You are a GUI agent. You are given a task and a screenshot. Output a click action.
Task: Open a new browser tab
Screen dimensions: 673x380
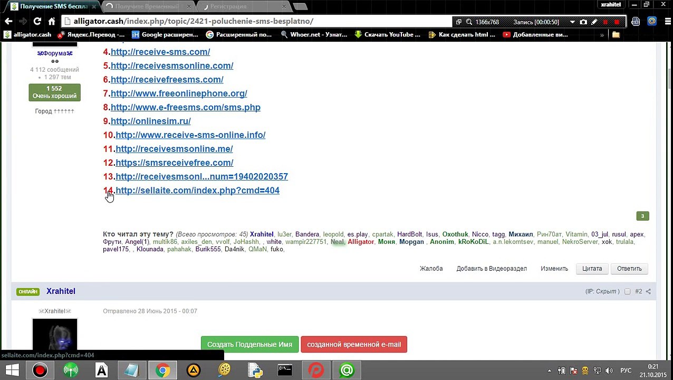click(300, 6)
